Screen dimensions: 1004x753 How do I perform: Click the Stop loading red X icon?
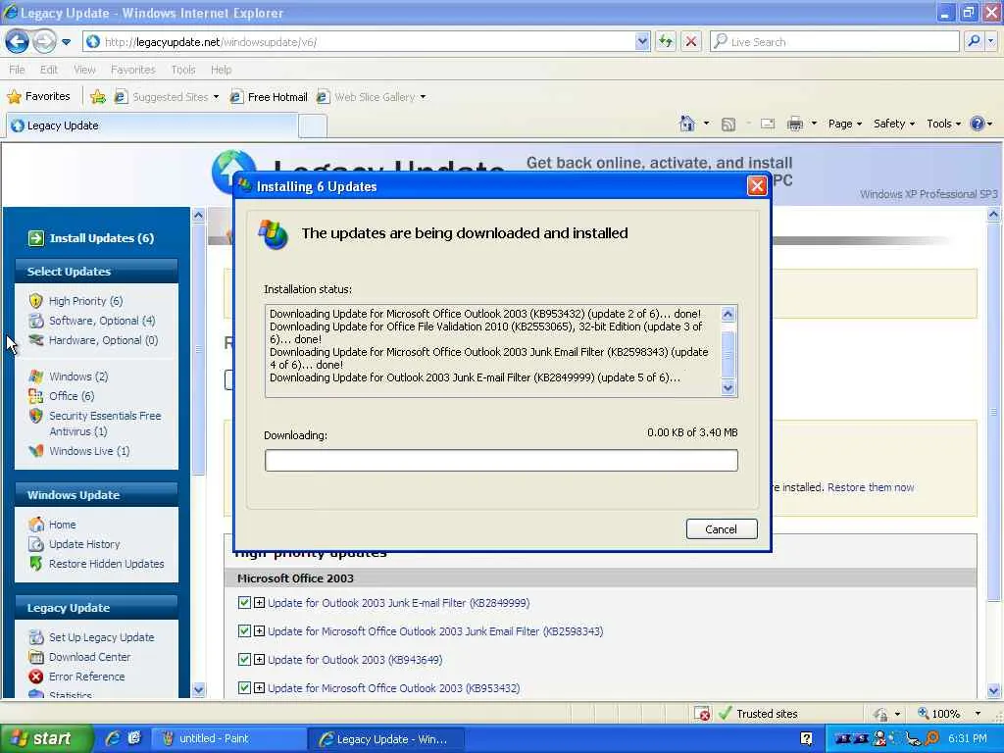click(691, 42)
